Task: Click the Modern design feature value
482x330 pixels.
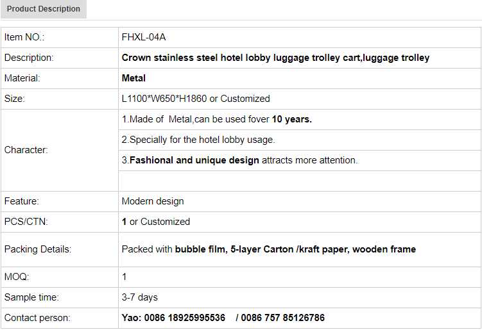Action: 153,201
